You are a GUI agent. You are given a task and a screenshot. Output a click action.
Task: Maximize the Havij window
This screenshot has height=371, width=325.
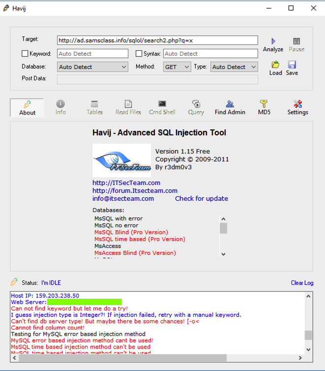click(x=291, y=8)
